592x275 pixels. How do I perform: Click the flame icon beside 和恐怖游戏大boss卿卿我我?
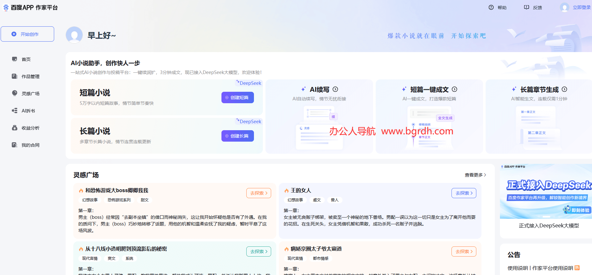[81, 191]
